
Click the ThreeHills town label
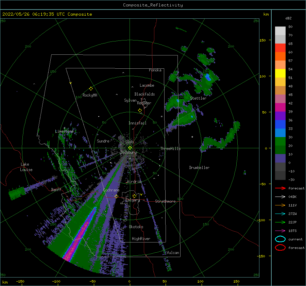(170, 149)
